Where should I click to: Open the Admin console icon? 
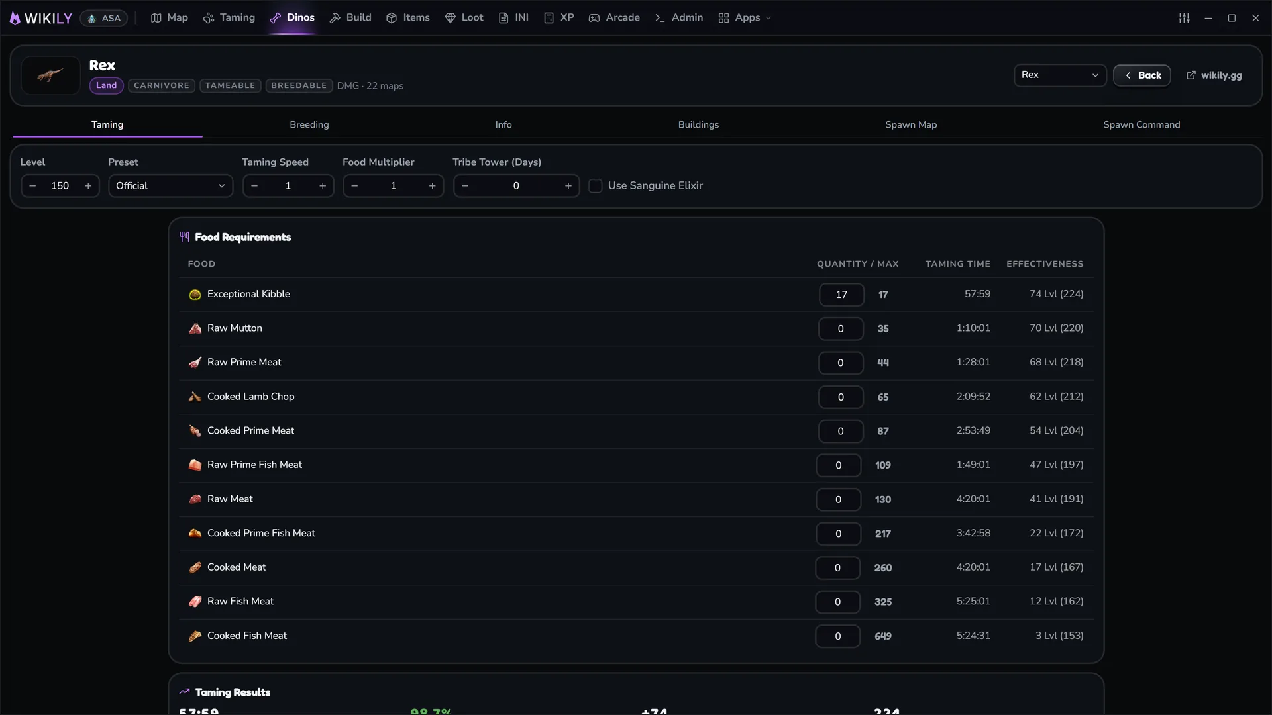click(x=660, y=18)
